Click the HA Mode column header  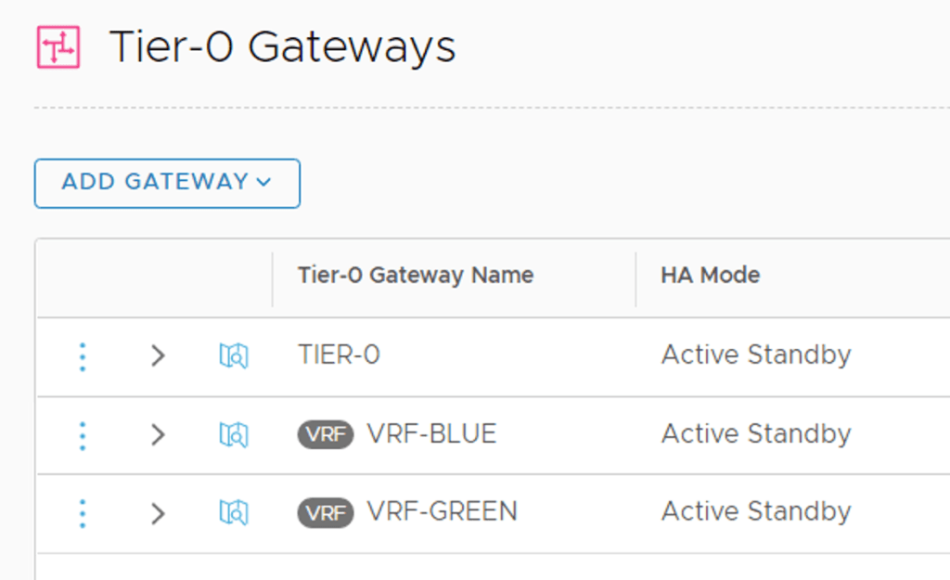point(709,275)
